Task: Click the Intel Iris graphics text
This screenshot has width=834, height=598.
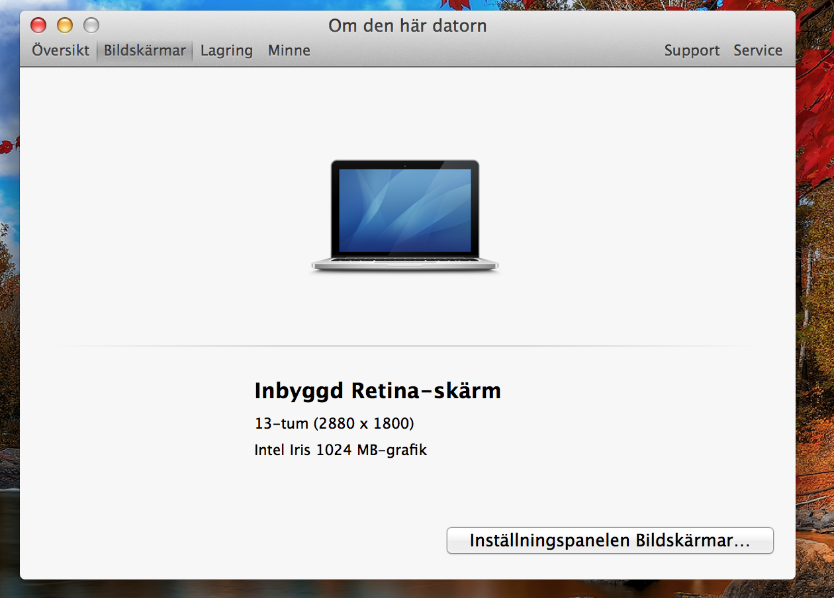Action: [x=341, y=450]
